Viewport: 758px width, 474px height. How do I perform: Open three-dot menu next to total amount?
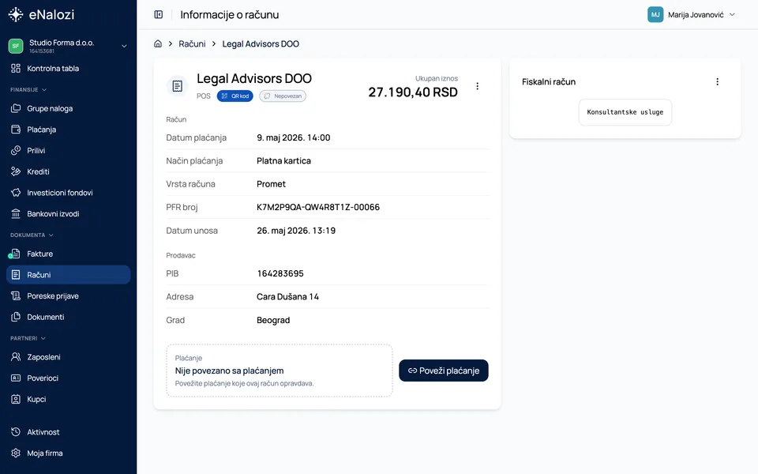coord(477,86)
